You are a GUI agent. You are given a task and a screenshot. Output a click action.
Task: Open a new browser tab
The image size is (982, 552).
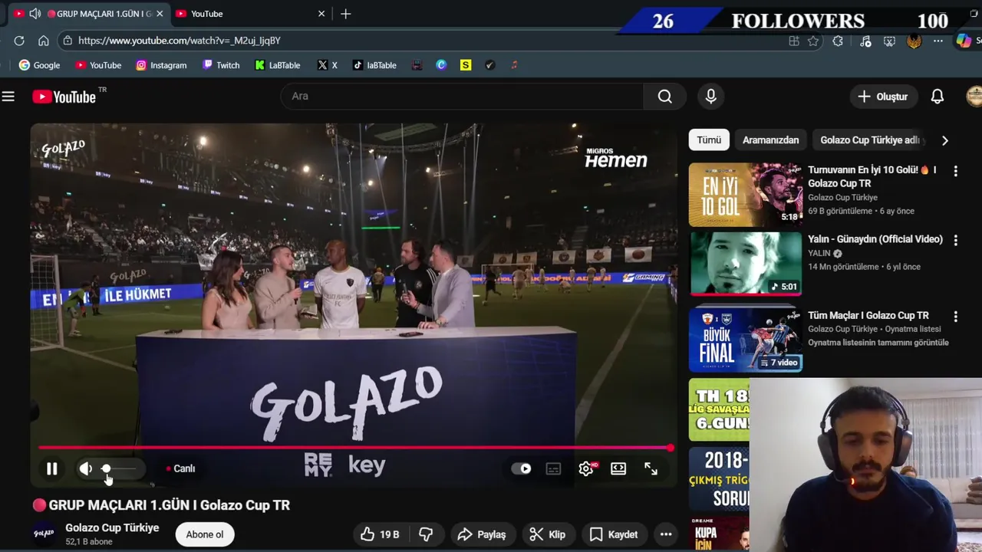tap(345, 14)
